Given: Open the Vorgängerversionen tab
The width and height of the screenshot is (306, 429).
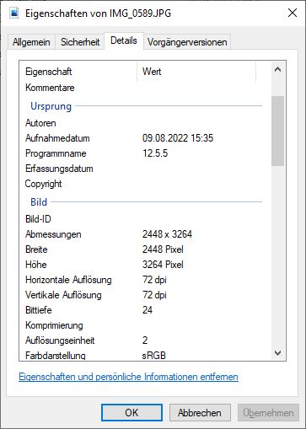Looking at the screenshot, I should click(x=187, y=42).
